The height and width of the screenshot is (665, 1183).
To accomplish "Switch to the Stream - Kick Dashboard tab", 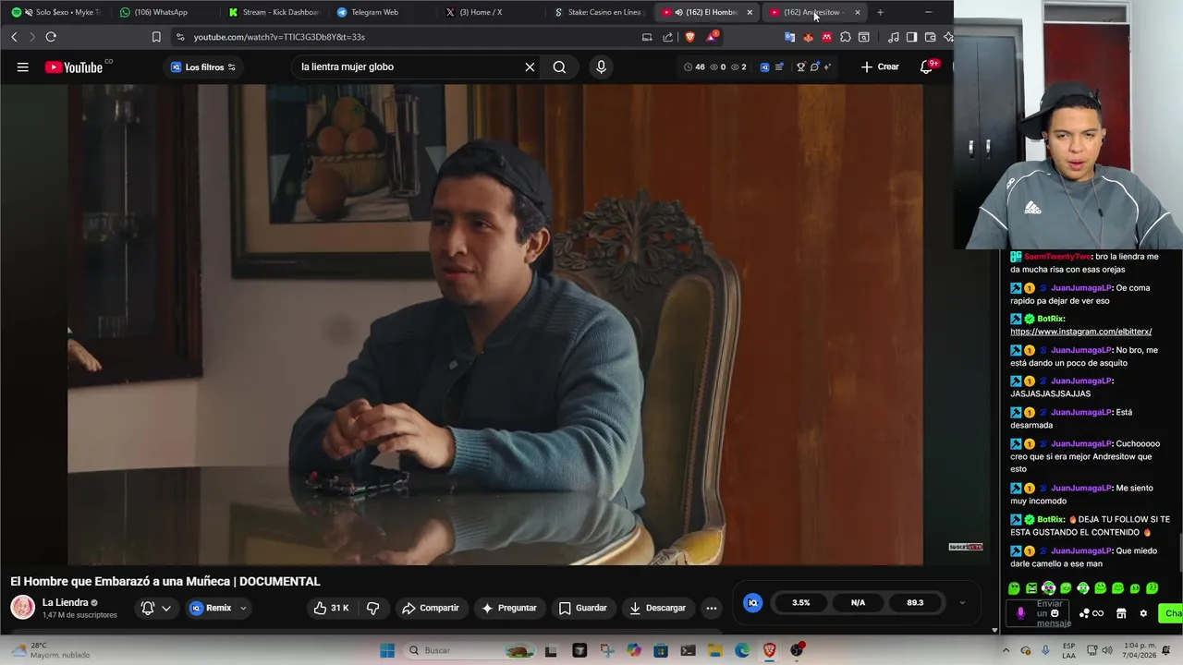I will [274, 12].
